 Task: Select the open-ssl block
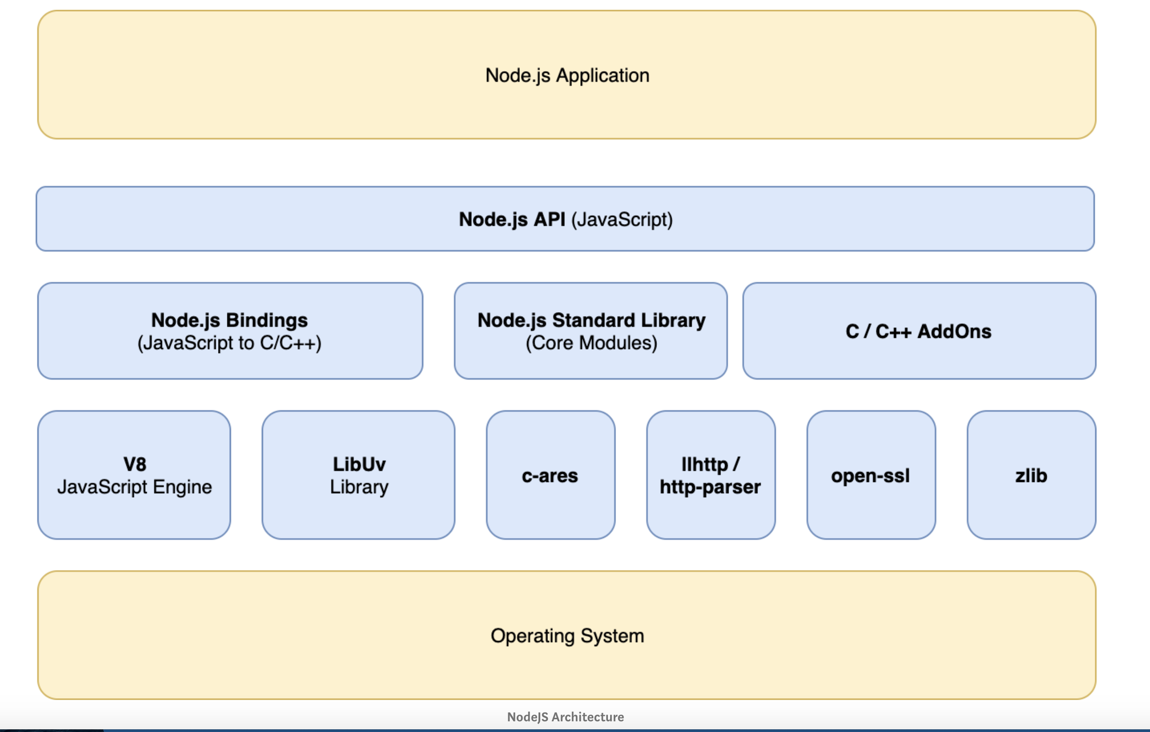tap(871, 475)
